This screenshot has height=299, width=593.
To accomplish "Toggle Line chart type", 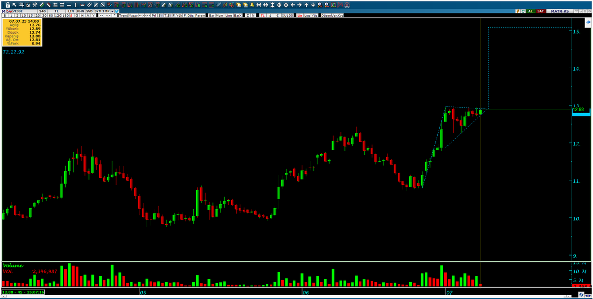I will tap(228, 16).
